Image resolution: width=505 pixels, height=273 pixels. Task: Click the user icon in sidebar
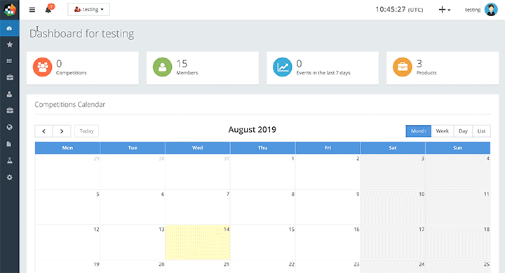[x=10, y=94]
